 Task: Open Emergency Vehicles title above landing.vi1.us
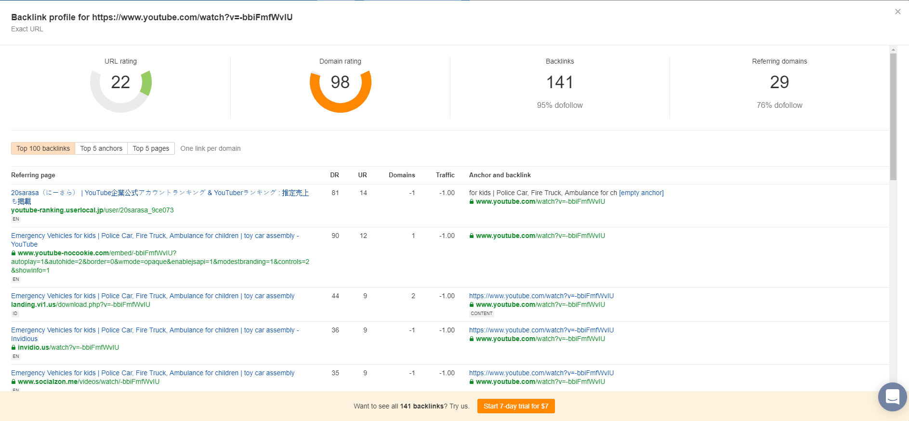click(153, 296)
